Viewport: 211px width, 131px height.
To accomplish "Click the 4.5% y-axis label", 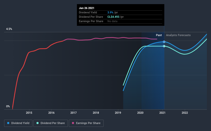I will pos(9,29).
